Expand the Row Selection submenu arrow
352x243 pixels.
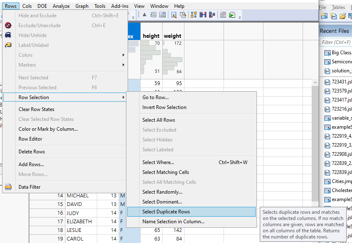123,97
